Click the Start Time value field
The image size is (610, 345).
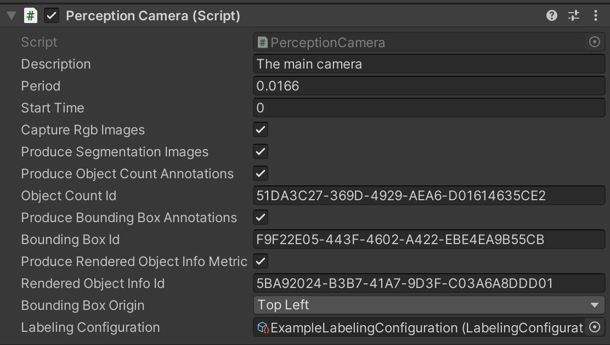click(x=429, y=108)
